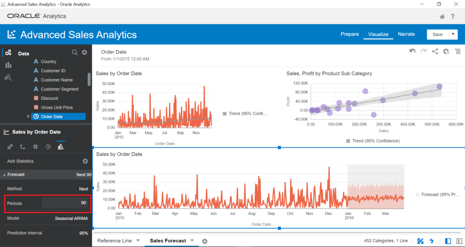The height and width of the screenshot is (247, 465).
Task: Open the Sales Forecast canvas dropdown arrow
Action: (x=192, y=241)
